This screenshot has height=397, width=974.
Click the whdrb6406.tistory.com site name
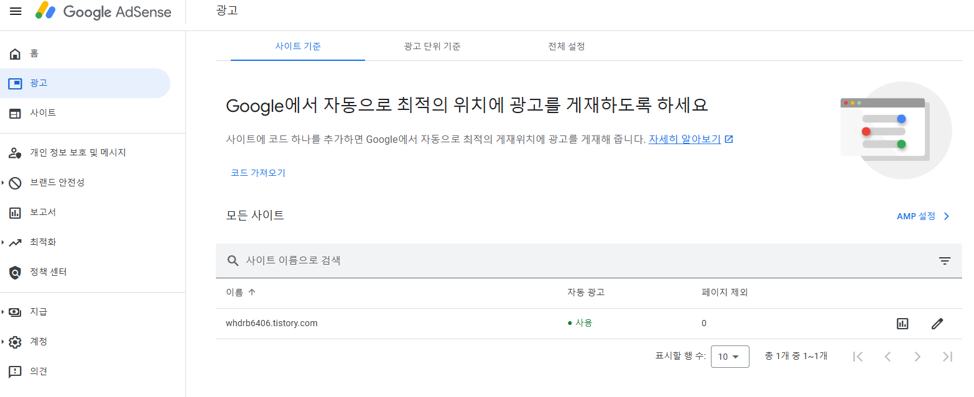[x=272, y=324]
